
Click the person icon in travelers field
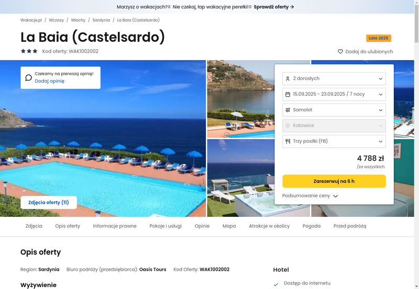(288, 78)
